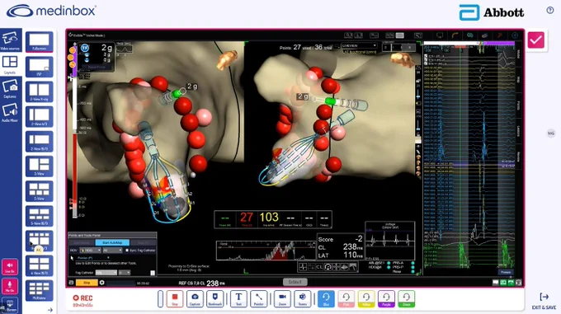The width and height of the screenshot is (561, 314).
Task: Click Exit & Save
Action: (x=544, y=301)
